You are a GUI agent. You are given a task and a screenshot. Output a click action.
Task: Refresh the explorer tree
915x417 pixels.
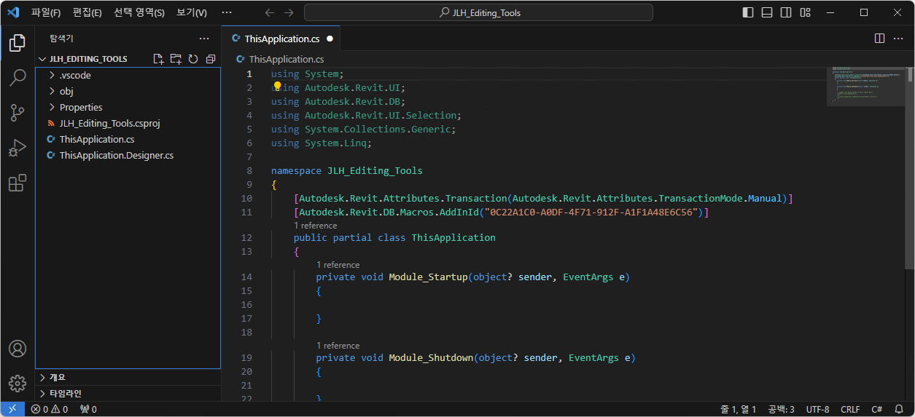193,59
